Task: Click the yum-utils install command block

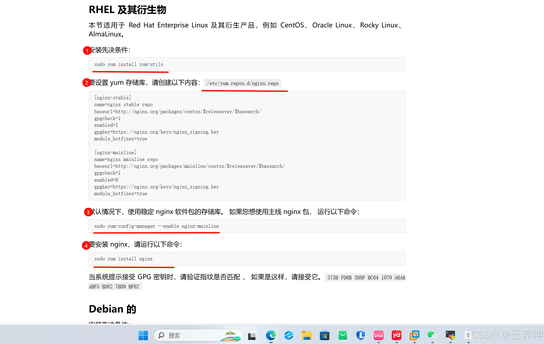Action: (129, 64)
